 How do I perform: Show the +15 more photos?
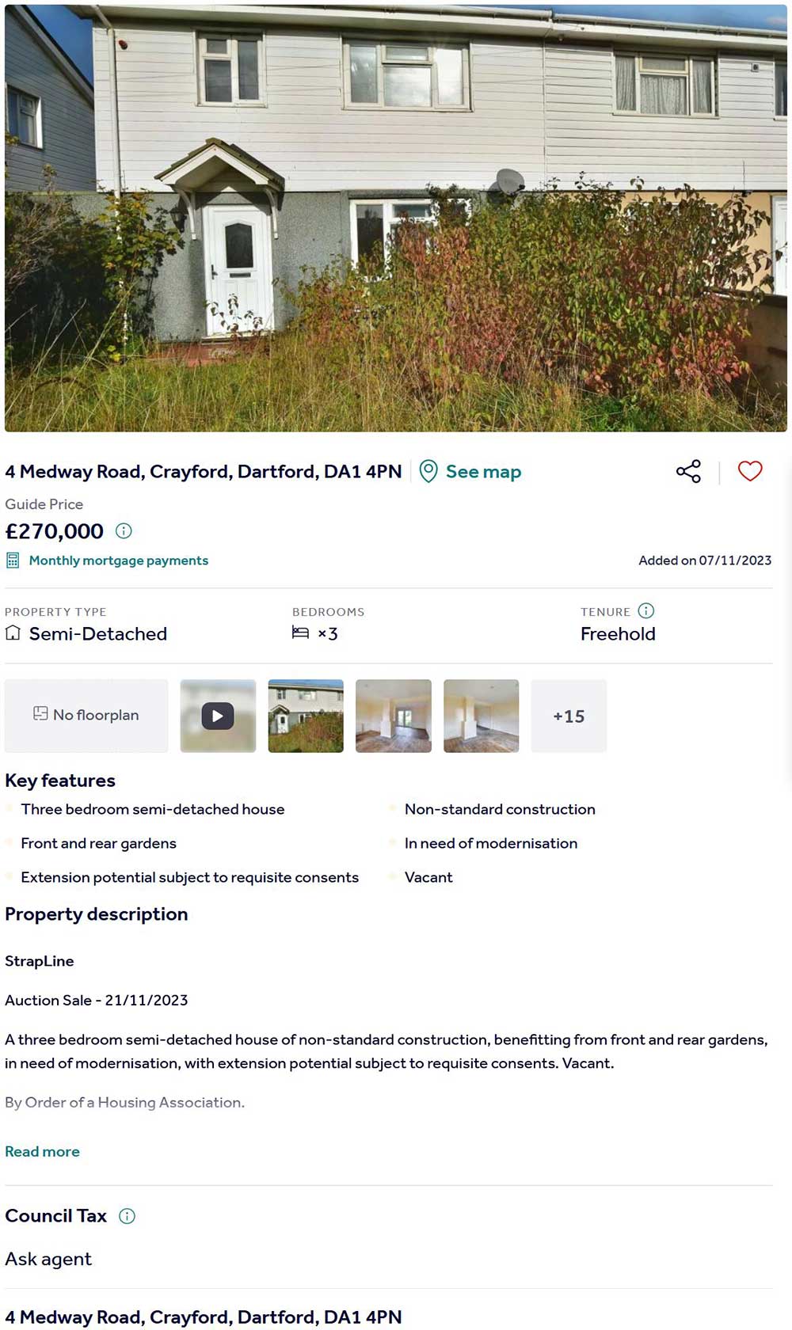point(569,716)
